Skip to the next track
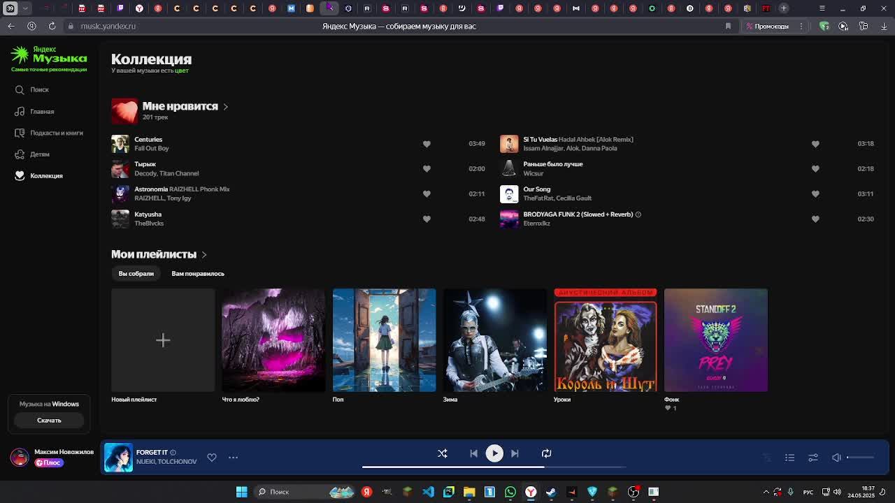The height and width of the screenshot is (503, 895). point(515,453)
